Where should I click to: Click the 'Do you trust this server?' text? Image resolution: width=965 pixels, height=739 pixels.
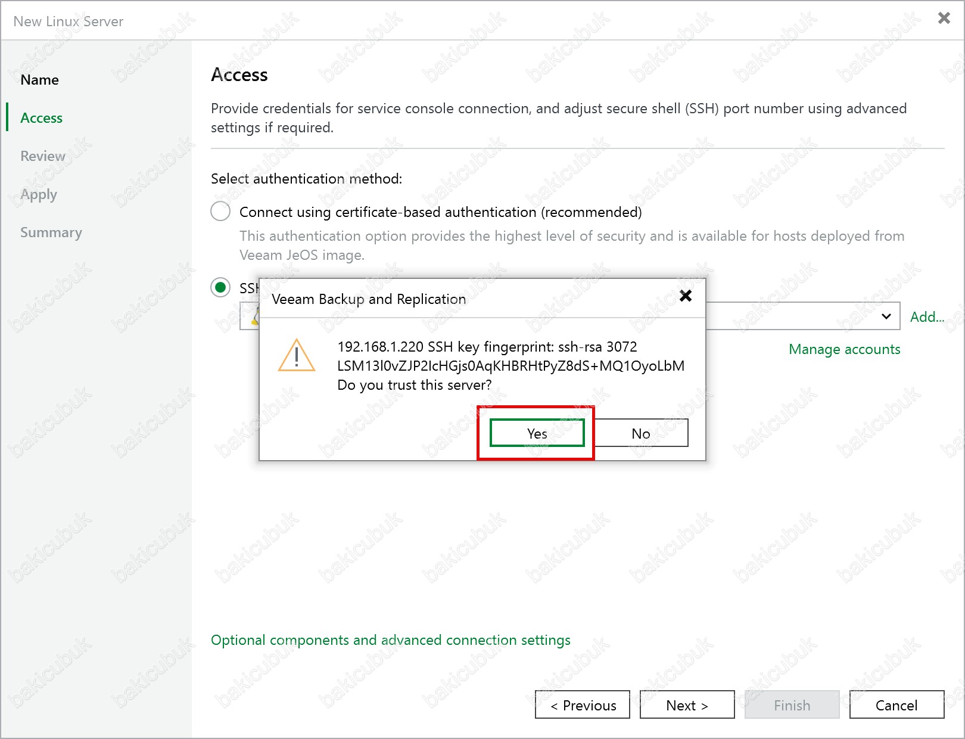[x=415, y=385]
